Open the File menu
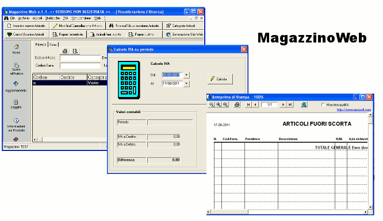 pos(13,18)
